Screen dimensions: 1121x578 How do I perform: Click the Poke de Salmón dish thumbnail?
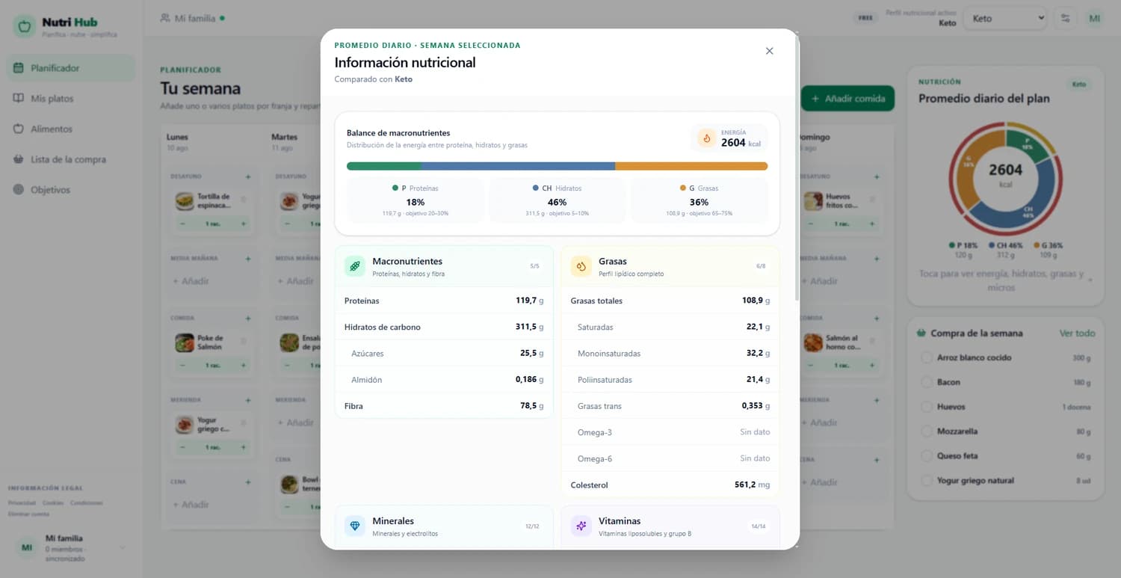pyautogui.click(x=184, y=342)
